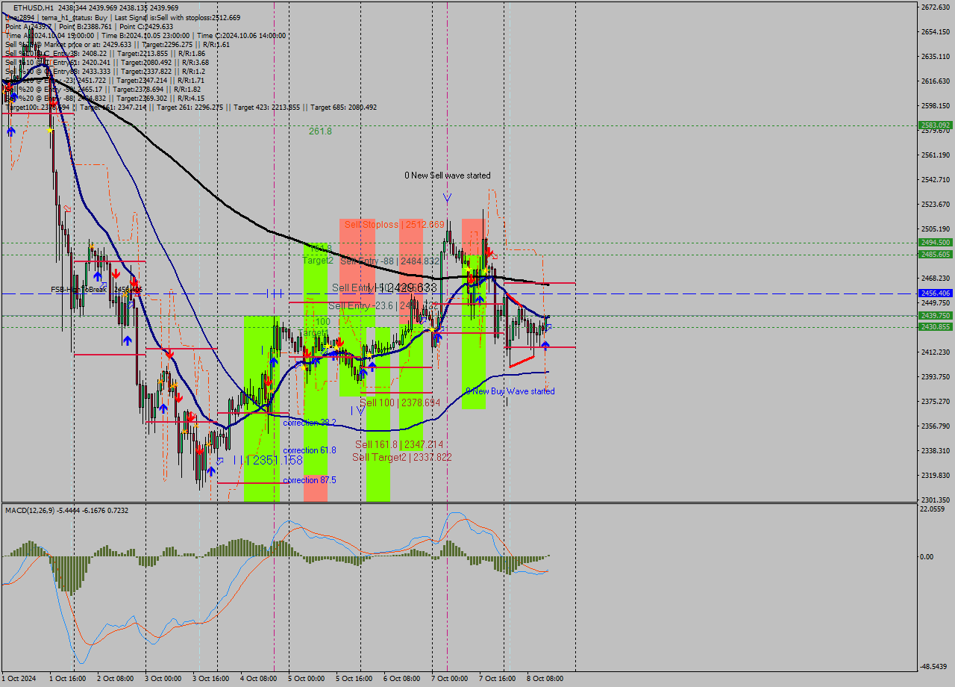Click the 'Target 261: 2296.275' text
955x687 pixels.
(190, 108)
